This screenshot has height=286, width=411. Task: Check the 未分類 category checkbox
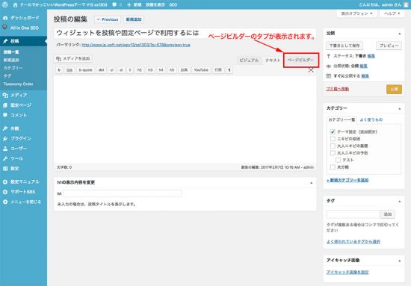tap(333, 167)
